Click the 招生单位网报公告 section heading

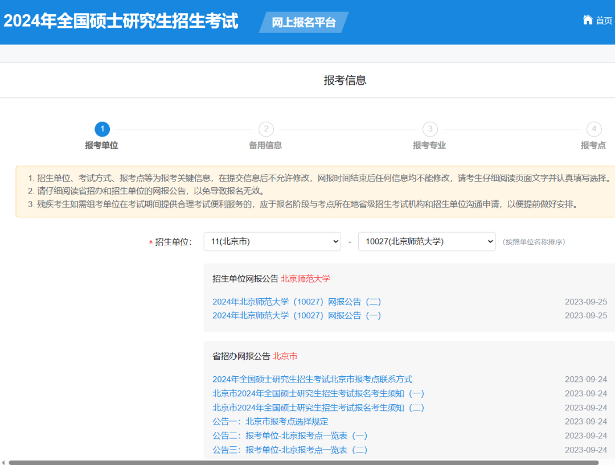click(245, 279)
